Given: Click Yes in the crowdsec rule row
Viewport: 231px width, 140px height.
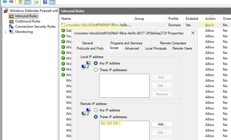Looking at the screenshot, I should (188, 25).
